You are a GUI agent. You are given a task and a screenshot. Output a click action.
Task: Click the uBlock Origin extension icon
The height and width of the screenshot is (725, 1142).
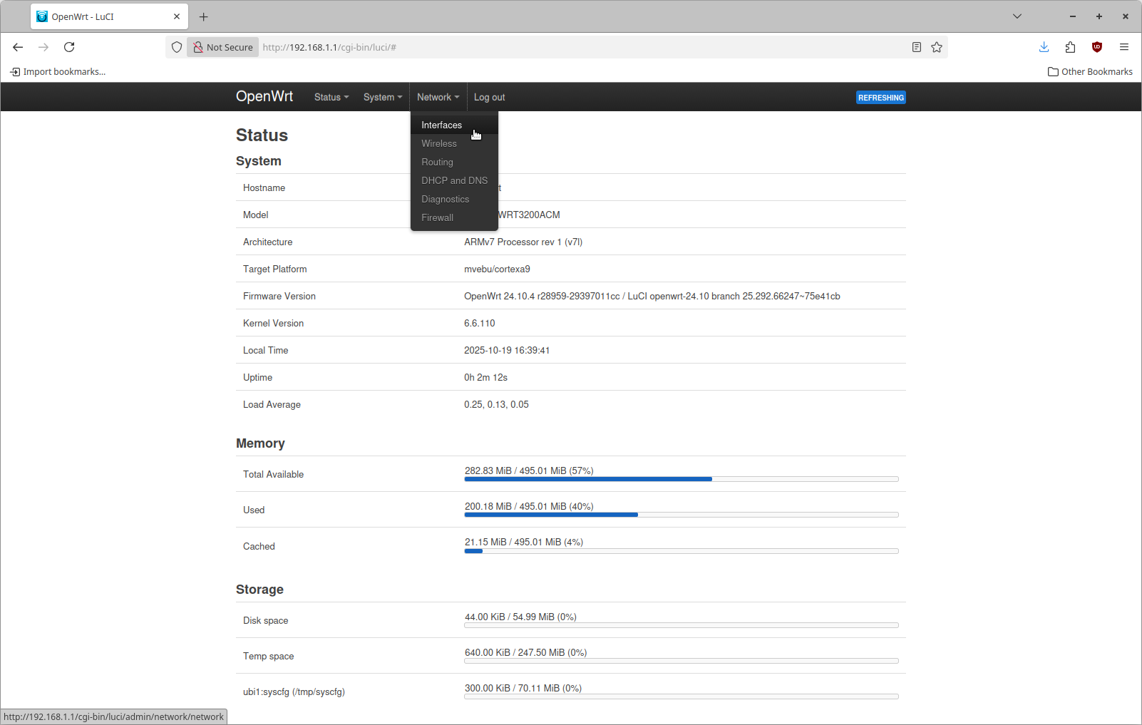coord(1097,47)
